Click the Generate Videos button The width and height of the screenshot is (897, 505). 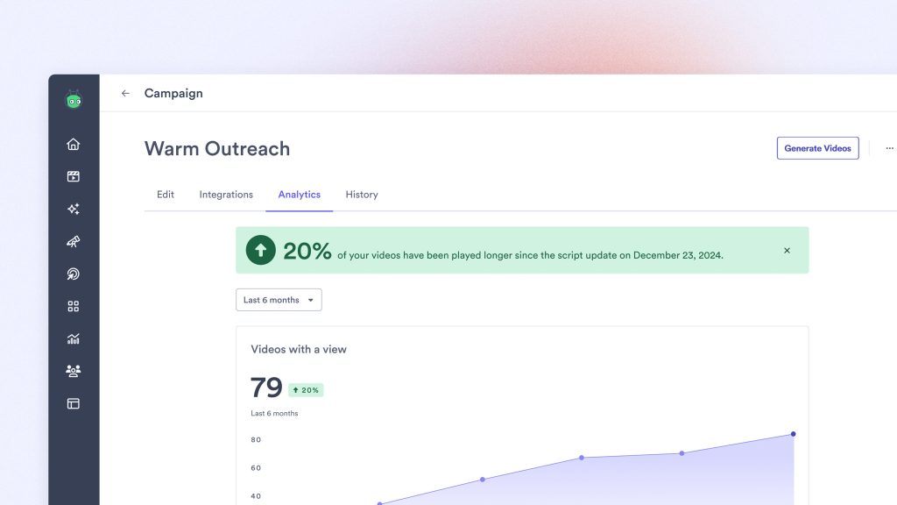click(x=817, y=148)
